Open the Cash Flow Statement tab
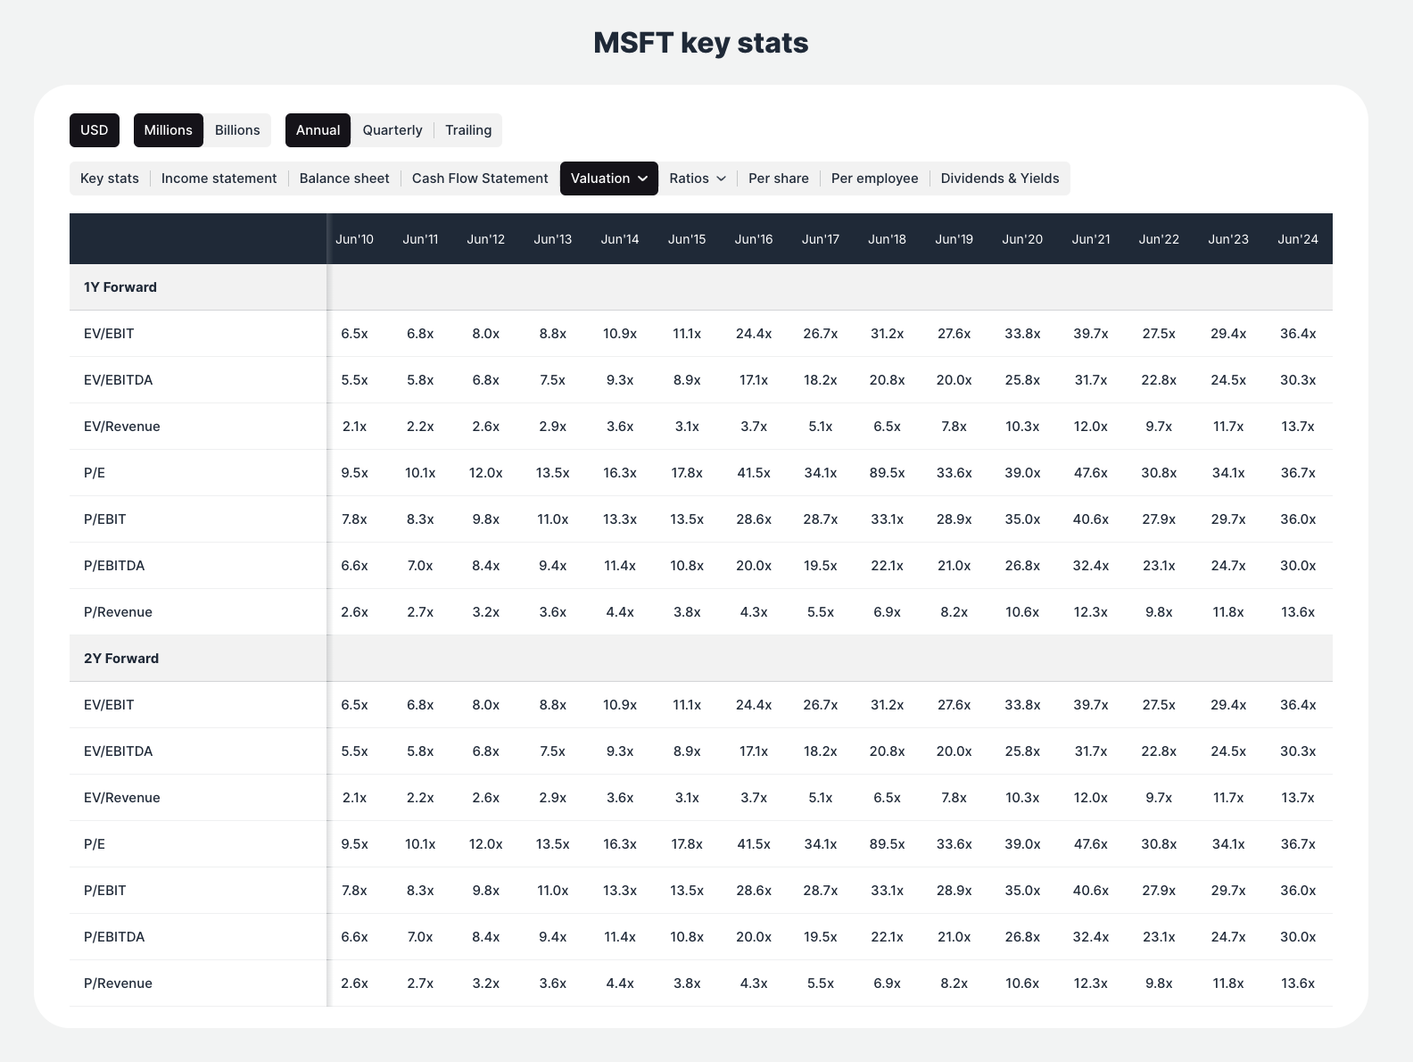This screenshot has width=1413, height=1062. (480, 178)
